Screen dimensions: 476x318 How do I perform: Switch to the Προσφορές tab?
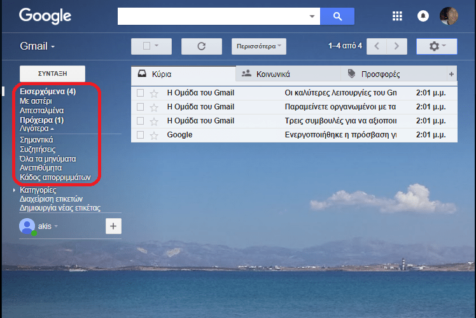393,74
